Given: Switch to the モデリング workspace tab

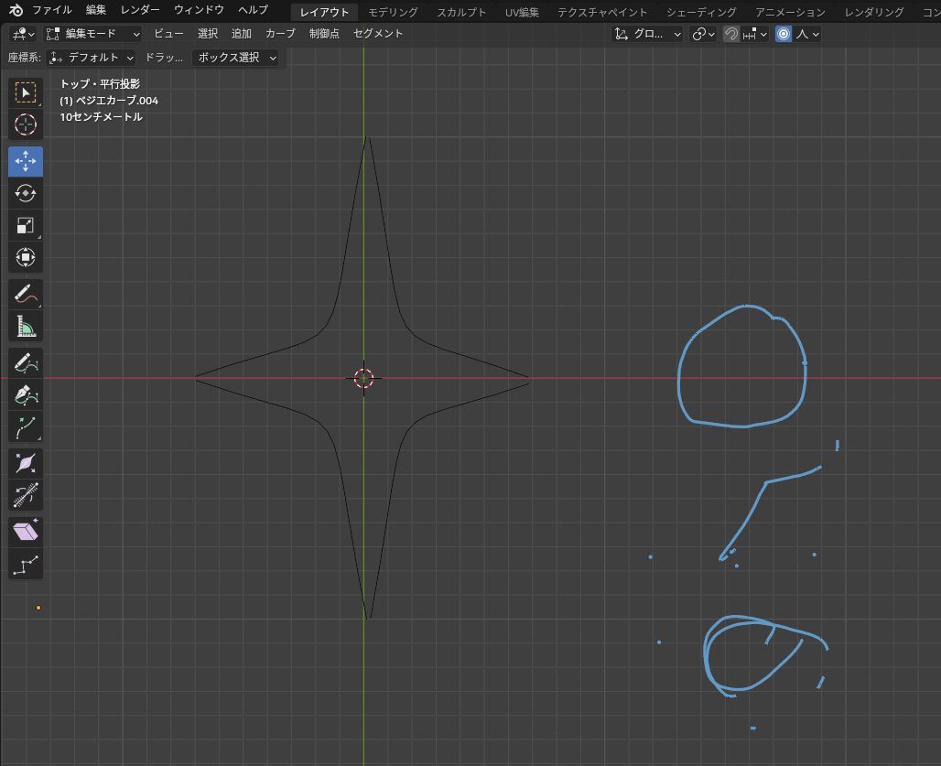Looking at the screenshot, I should coord(393,13).
